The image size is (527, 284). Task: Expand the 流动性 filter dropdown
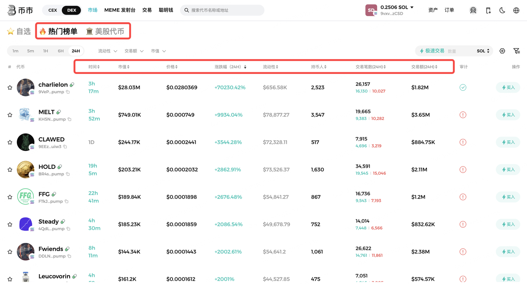click(107, 51)
